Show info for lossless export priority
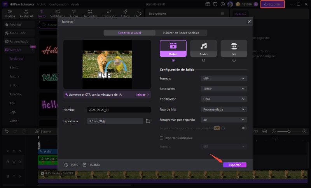Screen dimensions: 311x188 [x=223, y=128]
